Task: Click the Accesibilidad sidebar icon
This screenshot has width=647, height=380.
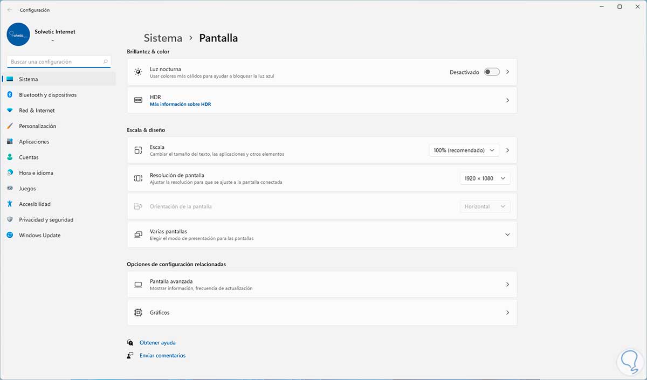Action: [10, 204]
